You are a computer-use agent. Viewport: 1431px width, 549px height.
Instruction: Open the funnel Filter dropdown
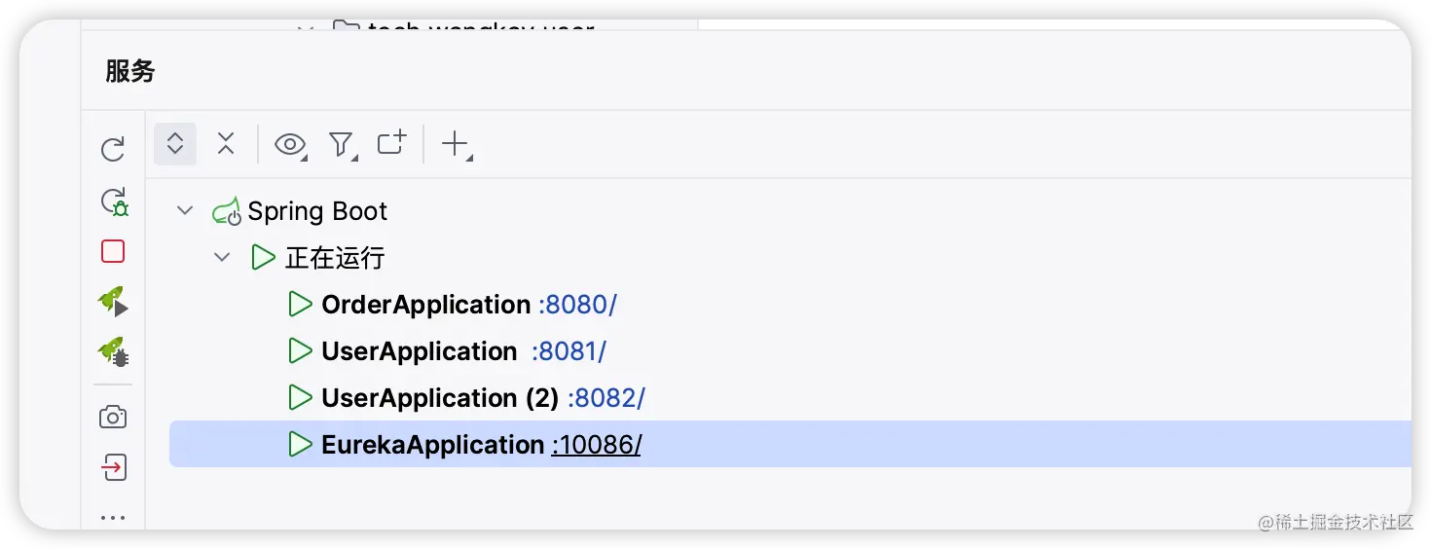(342, 145)
